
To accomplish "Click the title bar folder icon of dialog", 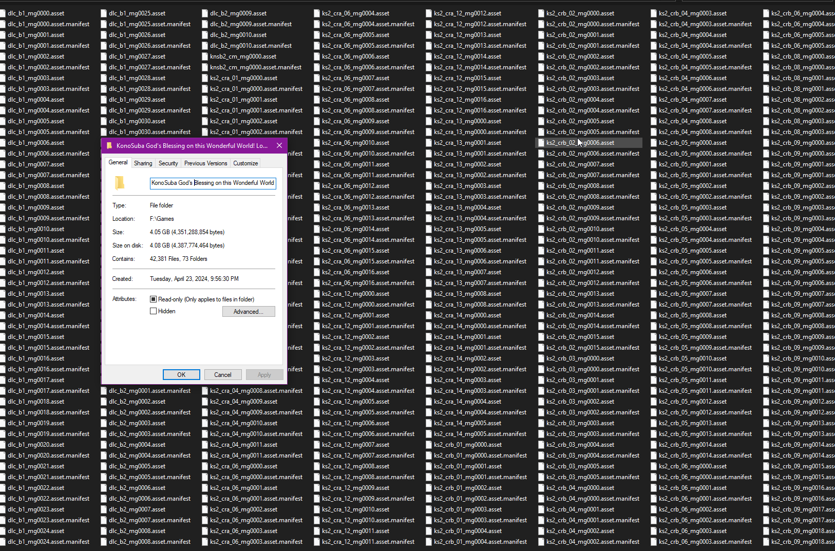I will (x=109, y=146).
